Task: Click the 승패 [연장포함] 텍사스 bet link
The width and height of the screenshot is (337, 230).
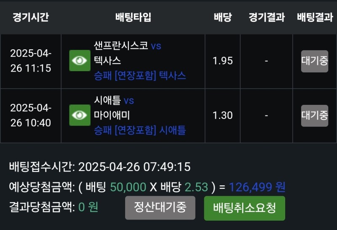Action: coord(140,76)
